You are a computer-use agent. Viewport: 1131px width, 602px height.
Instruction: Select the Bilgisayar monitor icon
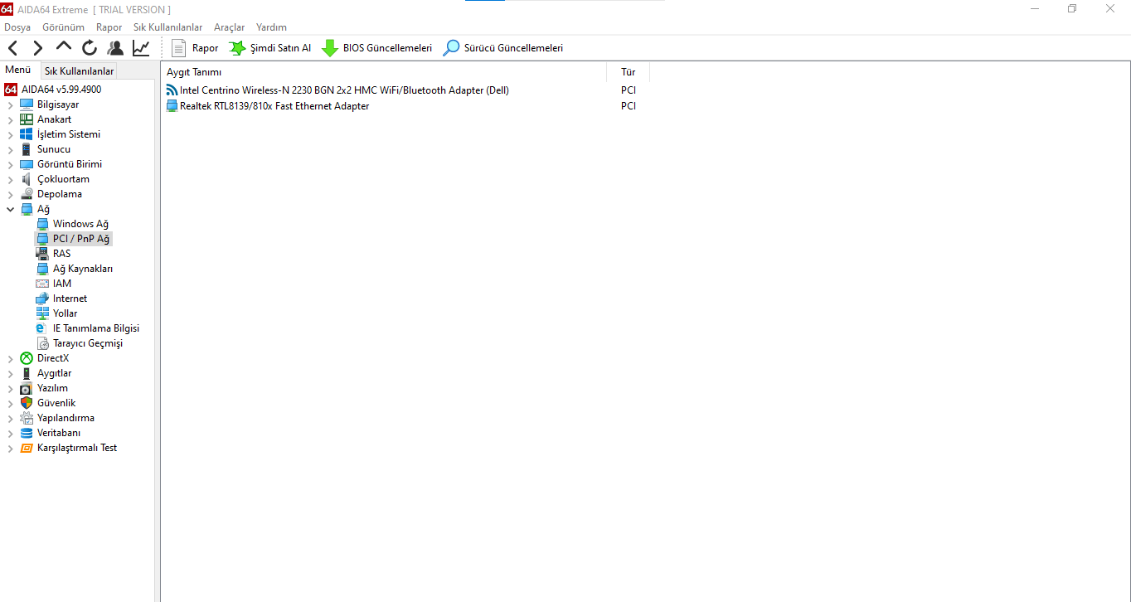(27, 104)
